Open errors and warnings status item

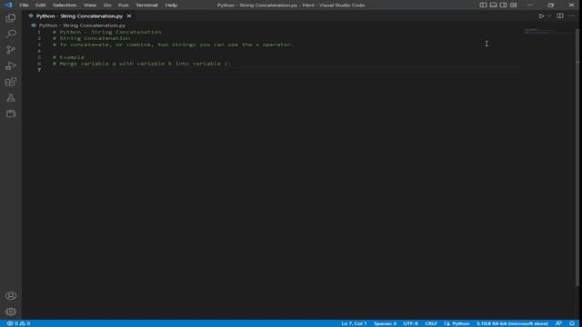[18, 323]
